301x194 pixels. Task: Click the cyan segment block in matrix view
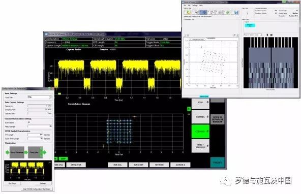pos(250,25)
